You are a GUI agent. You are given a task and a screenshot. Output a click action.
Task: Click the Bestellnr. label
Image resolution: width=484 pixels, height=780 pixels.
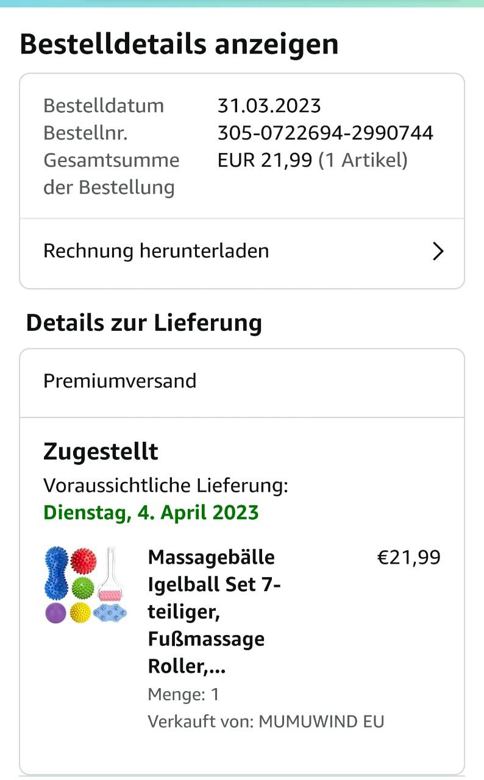(x=85, y=133)
